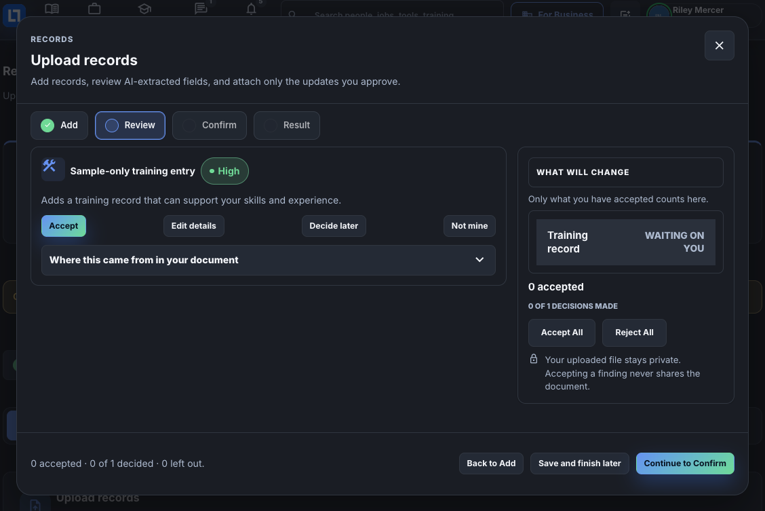Mark the entry as Not mine
The width and height of the screenshot is (765, 511).
click(x=469, y=226)
